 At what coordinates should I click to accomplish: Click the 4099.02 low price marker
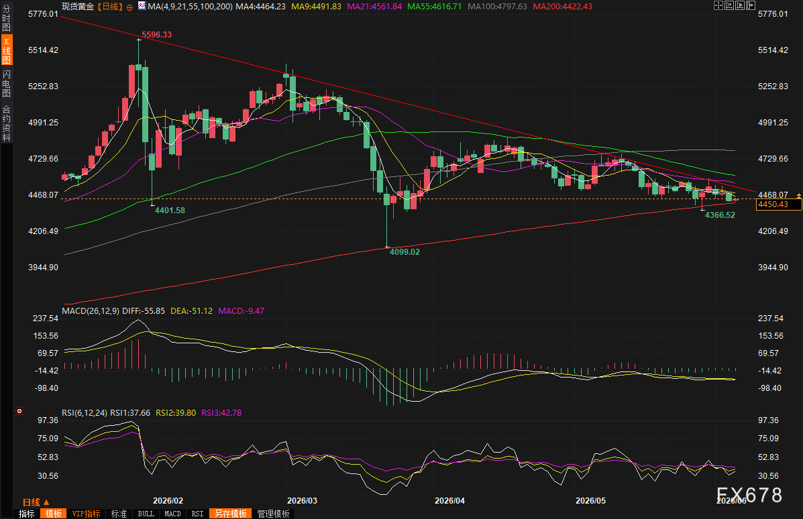[405, 252]
